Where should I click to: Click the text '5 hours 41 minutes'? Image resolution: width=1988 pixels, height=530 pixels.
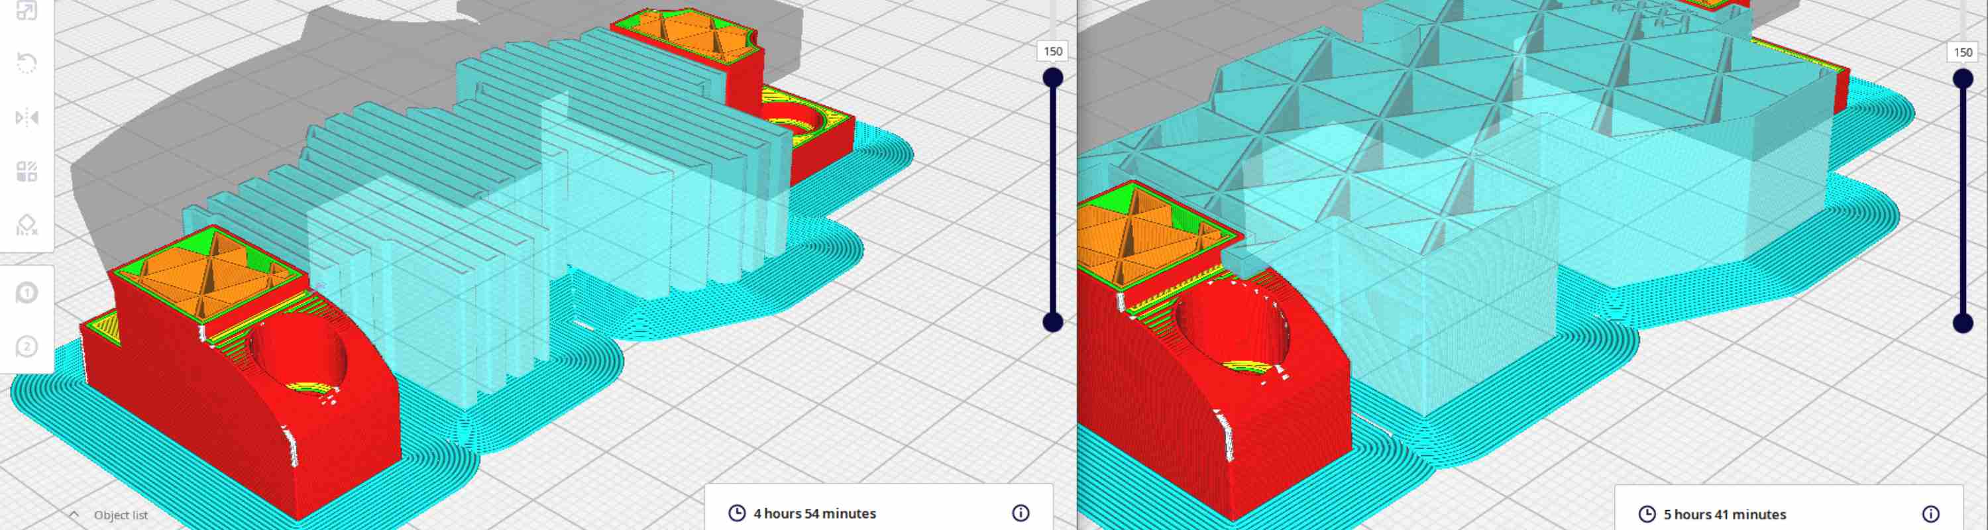pyautogui.click(x=1724, y=514)
